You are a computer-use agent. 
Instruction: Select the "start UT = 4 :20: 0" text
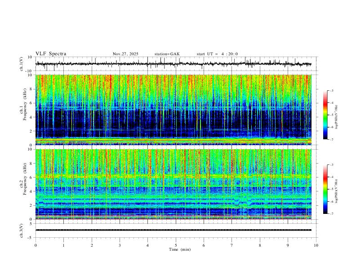click(x=217, y=54)
